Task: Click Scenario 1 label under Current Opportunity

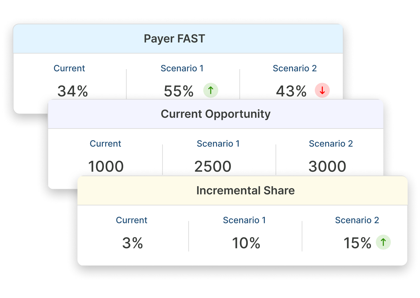Action: (x=218, y=143)
